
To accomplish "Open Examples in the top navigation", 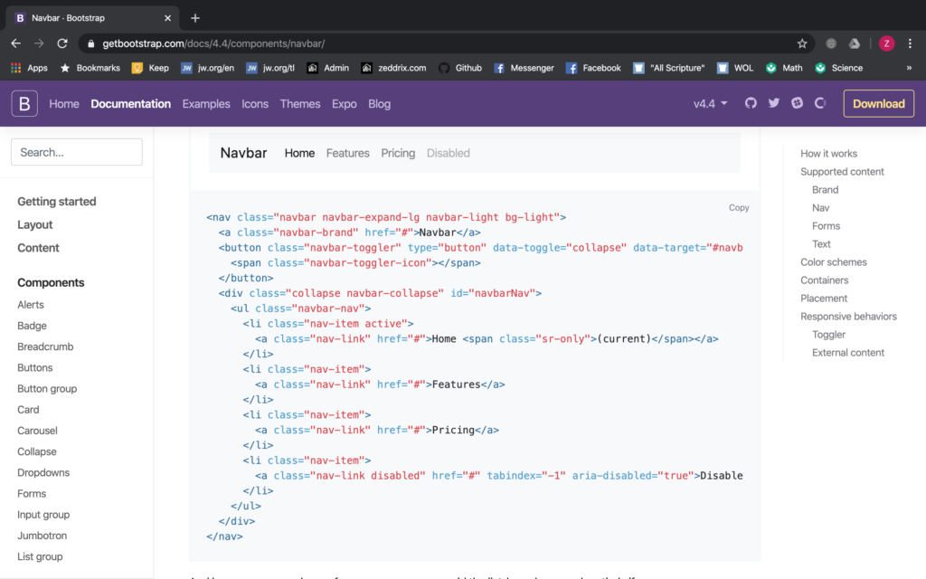I will click(206, 104).
